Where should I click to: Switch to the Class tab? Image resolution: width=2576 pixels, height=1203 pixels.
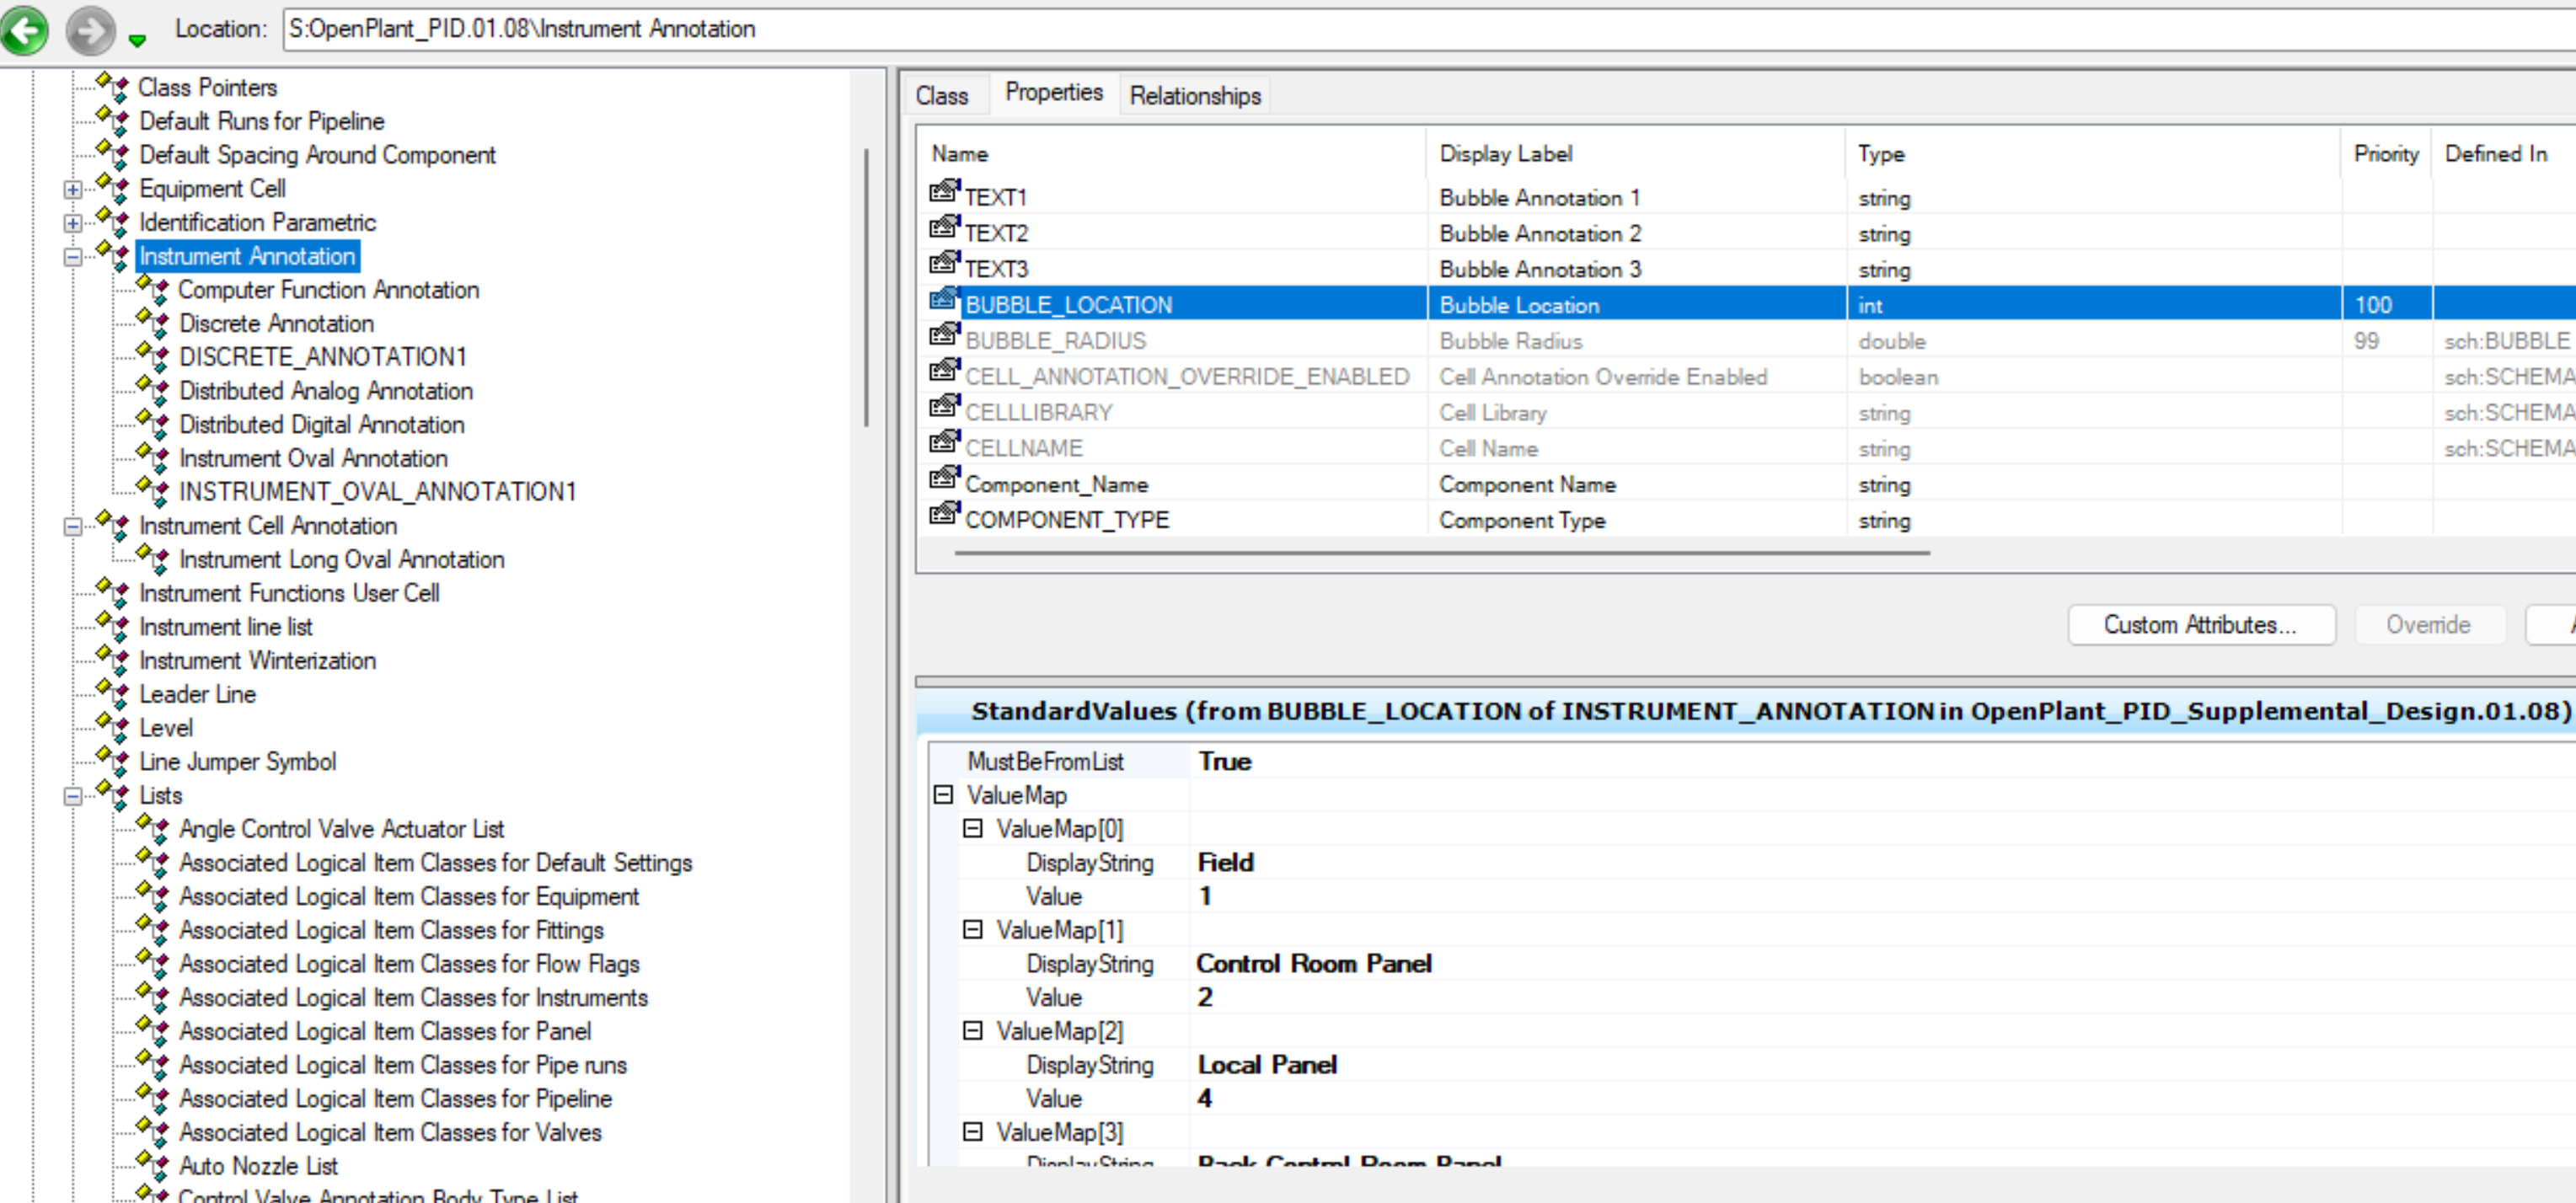[x=941, y=96]
